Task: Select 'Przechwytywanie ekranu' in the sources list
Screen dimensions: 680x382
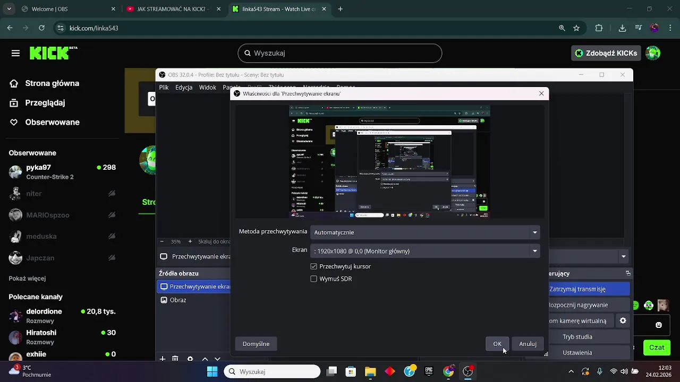Action: point(194,286)
